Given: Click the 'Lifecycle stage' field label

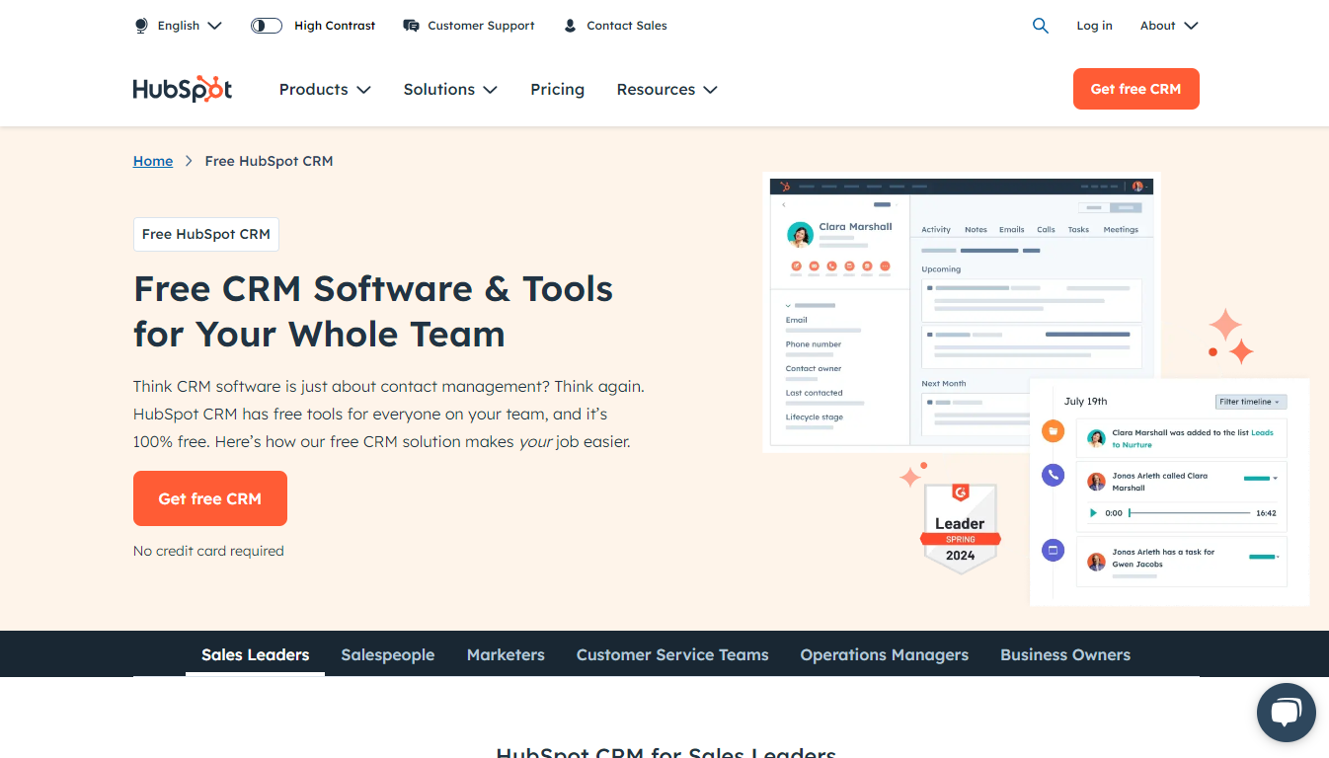Looking at the screenshot, I should [816, 417].
